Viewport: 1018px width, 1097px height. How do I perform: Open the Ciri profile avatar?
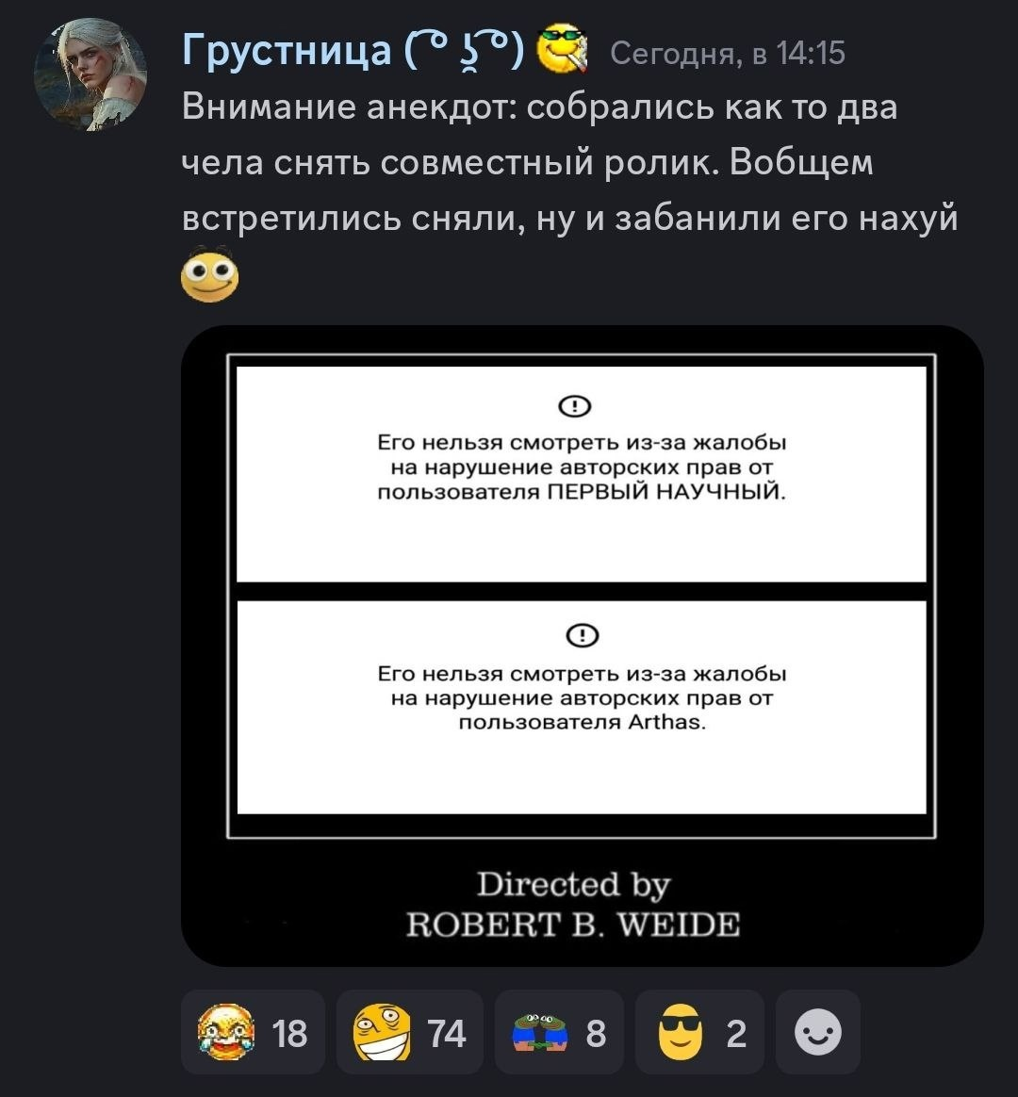tap(90, 74)
